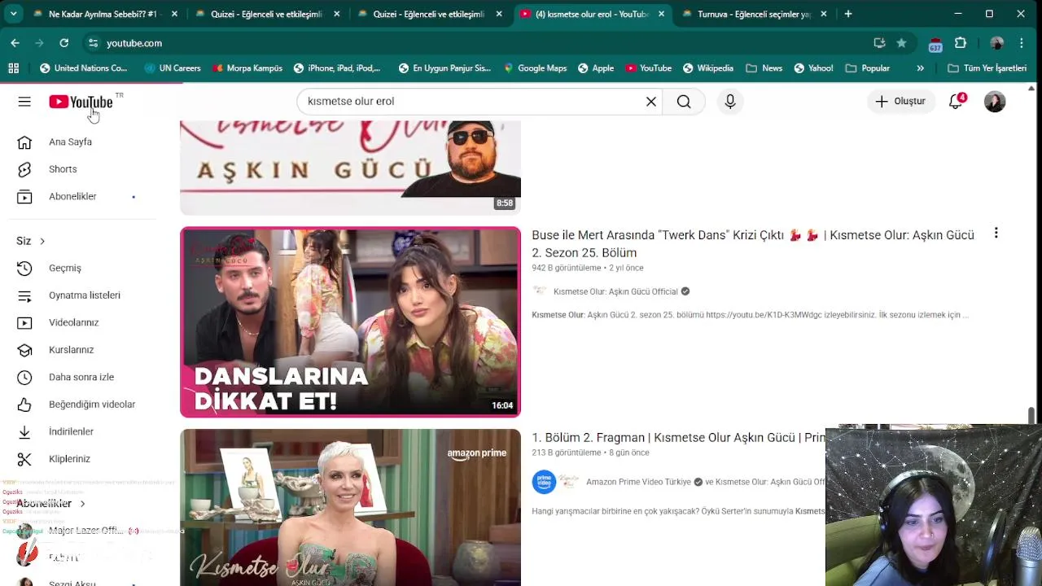Open three-dot menu for Twerk Dans video

click(996, 234)
